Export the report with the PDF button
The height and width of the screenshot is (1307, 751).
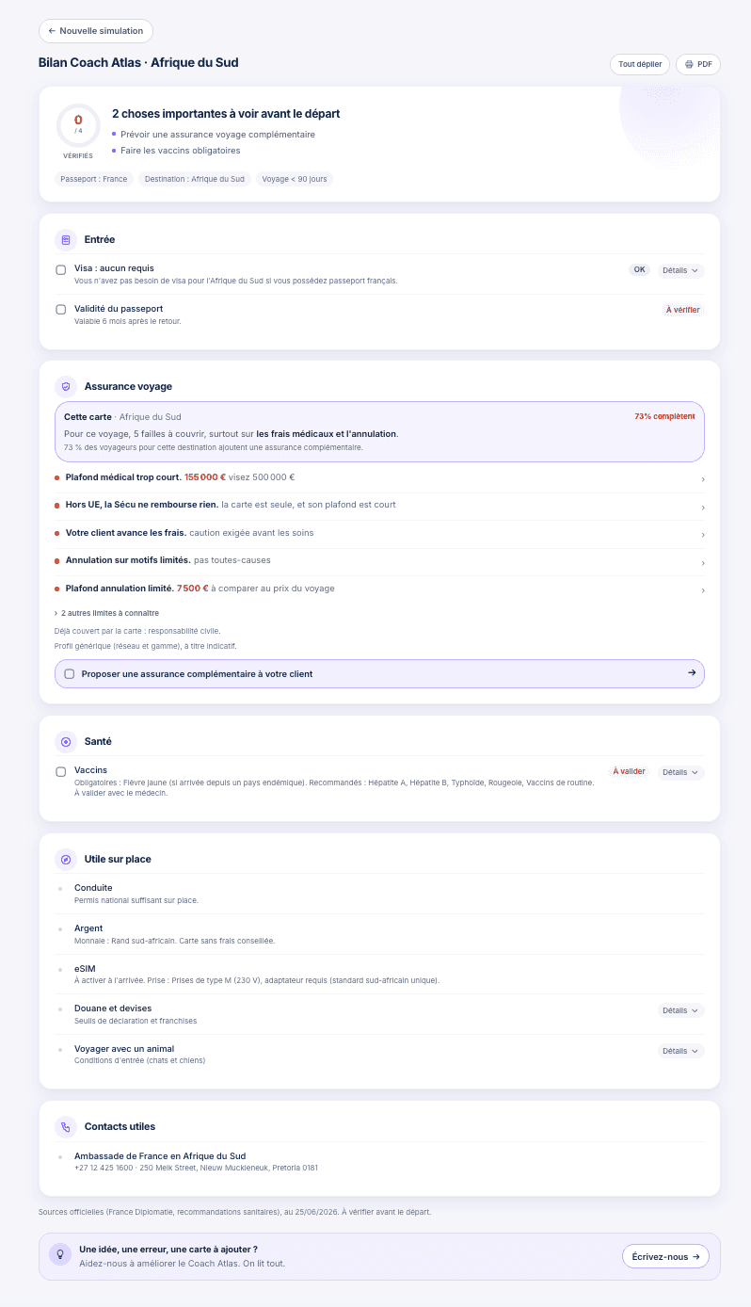tap(698, 64)
